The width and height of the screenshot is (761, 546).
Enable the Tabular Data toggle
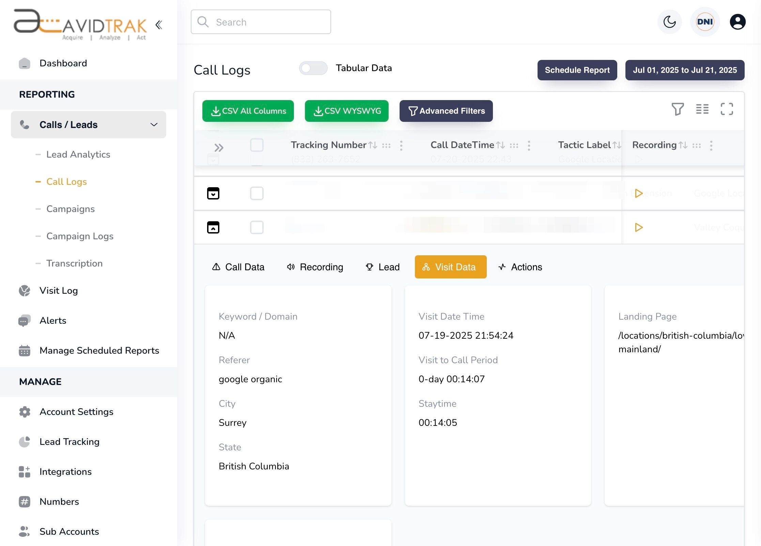313,68
